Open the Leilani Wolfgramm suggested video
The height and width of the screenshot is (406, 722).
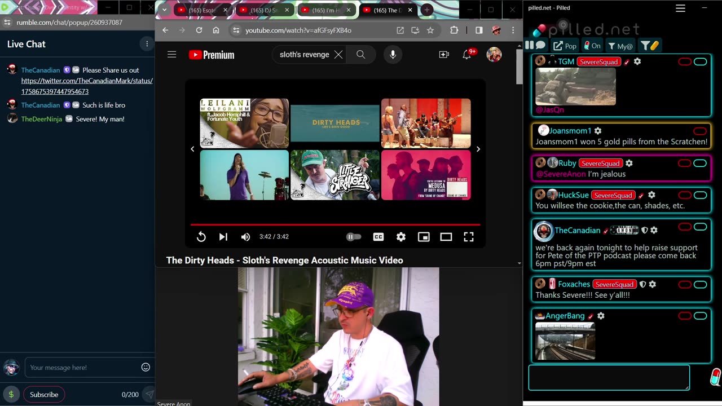click(x=244, y=123)
